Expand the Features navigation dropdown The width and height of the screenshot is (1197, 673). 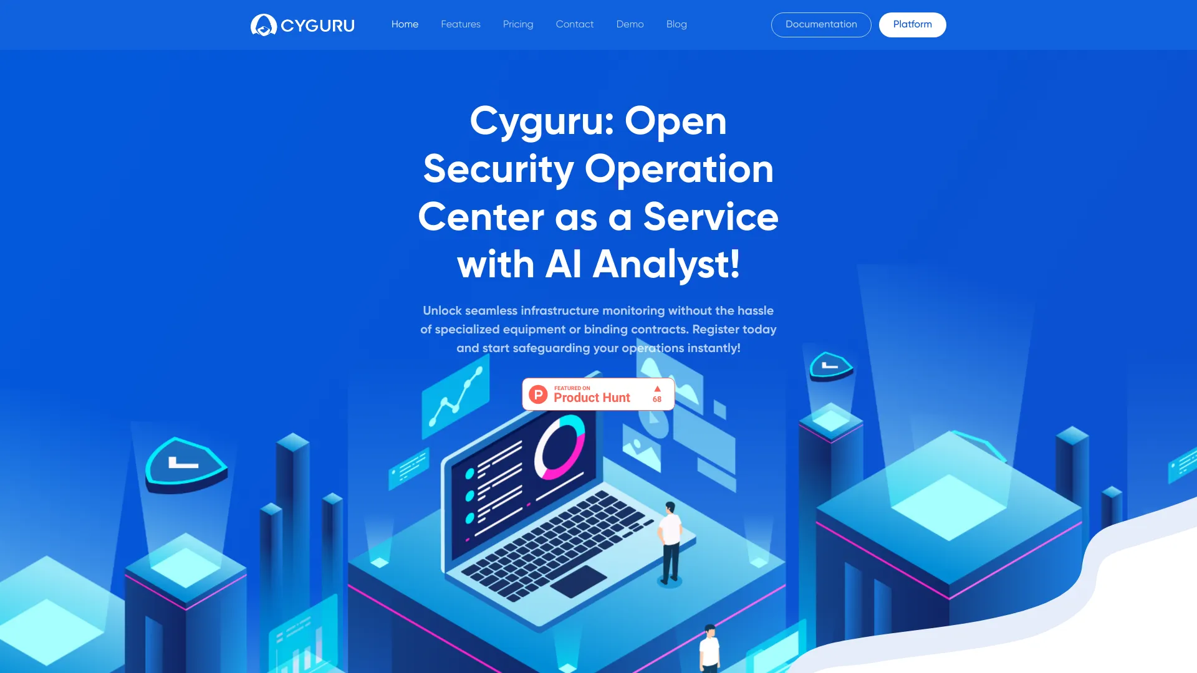(460, 25)
